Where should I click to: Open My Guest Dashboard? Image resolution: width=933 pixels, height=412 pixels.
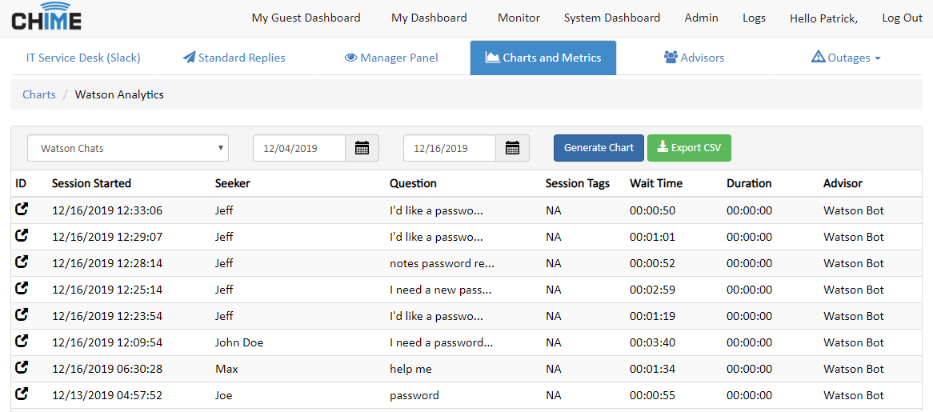coord(306,18)
